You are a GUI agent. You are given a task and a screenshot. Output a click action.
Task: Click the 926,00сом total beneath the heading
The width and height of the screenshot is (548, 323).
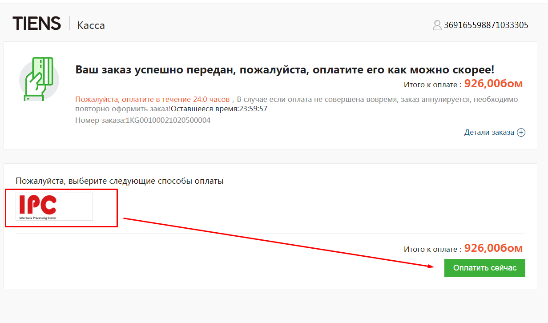(x=493, y=84)
